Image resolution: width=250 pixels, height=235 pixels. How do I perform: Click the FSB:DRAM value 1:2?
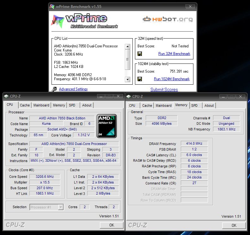(x=194, y=149)
